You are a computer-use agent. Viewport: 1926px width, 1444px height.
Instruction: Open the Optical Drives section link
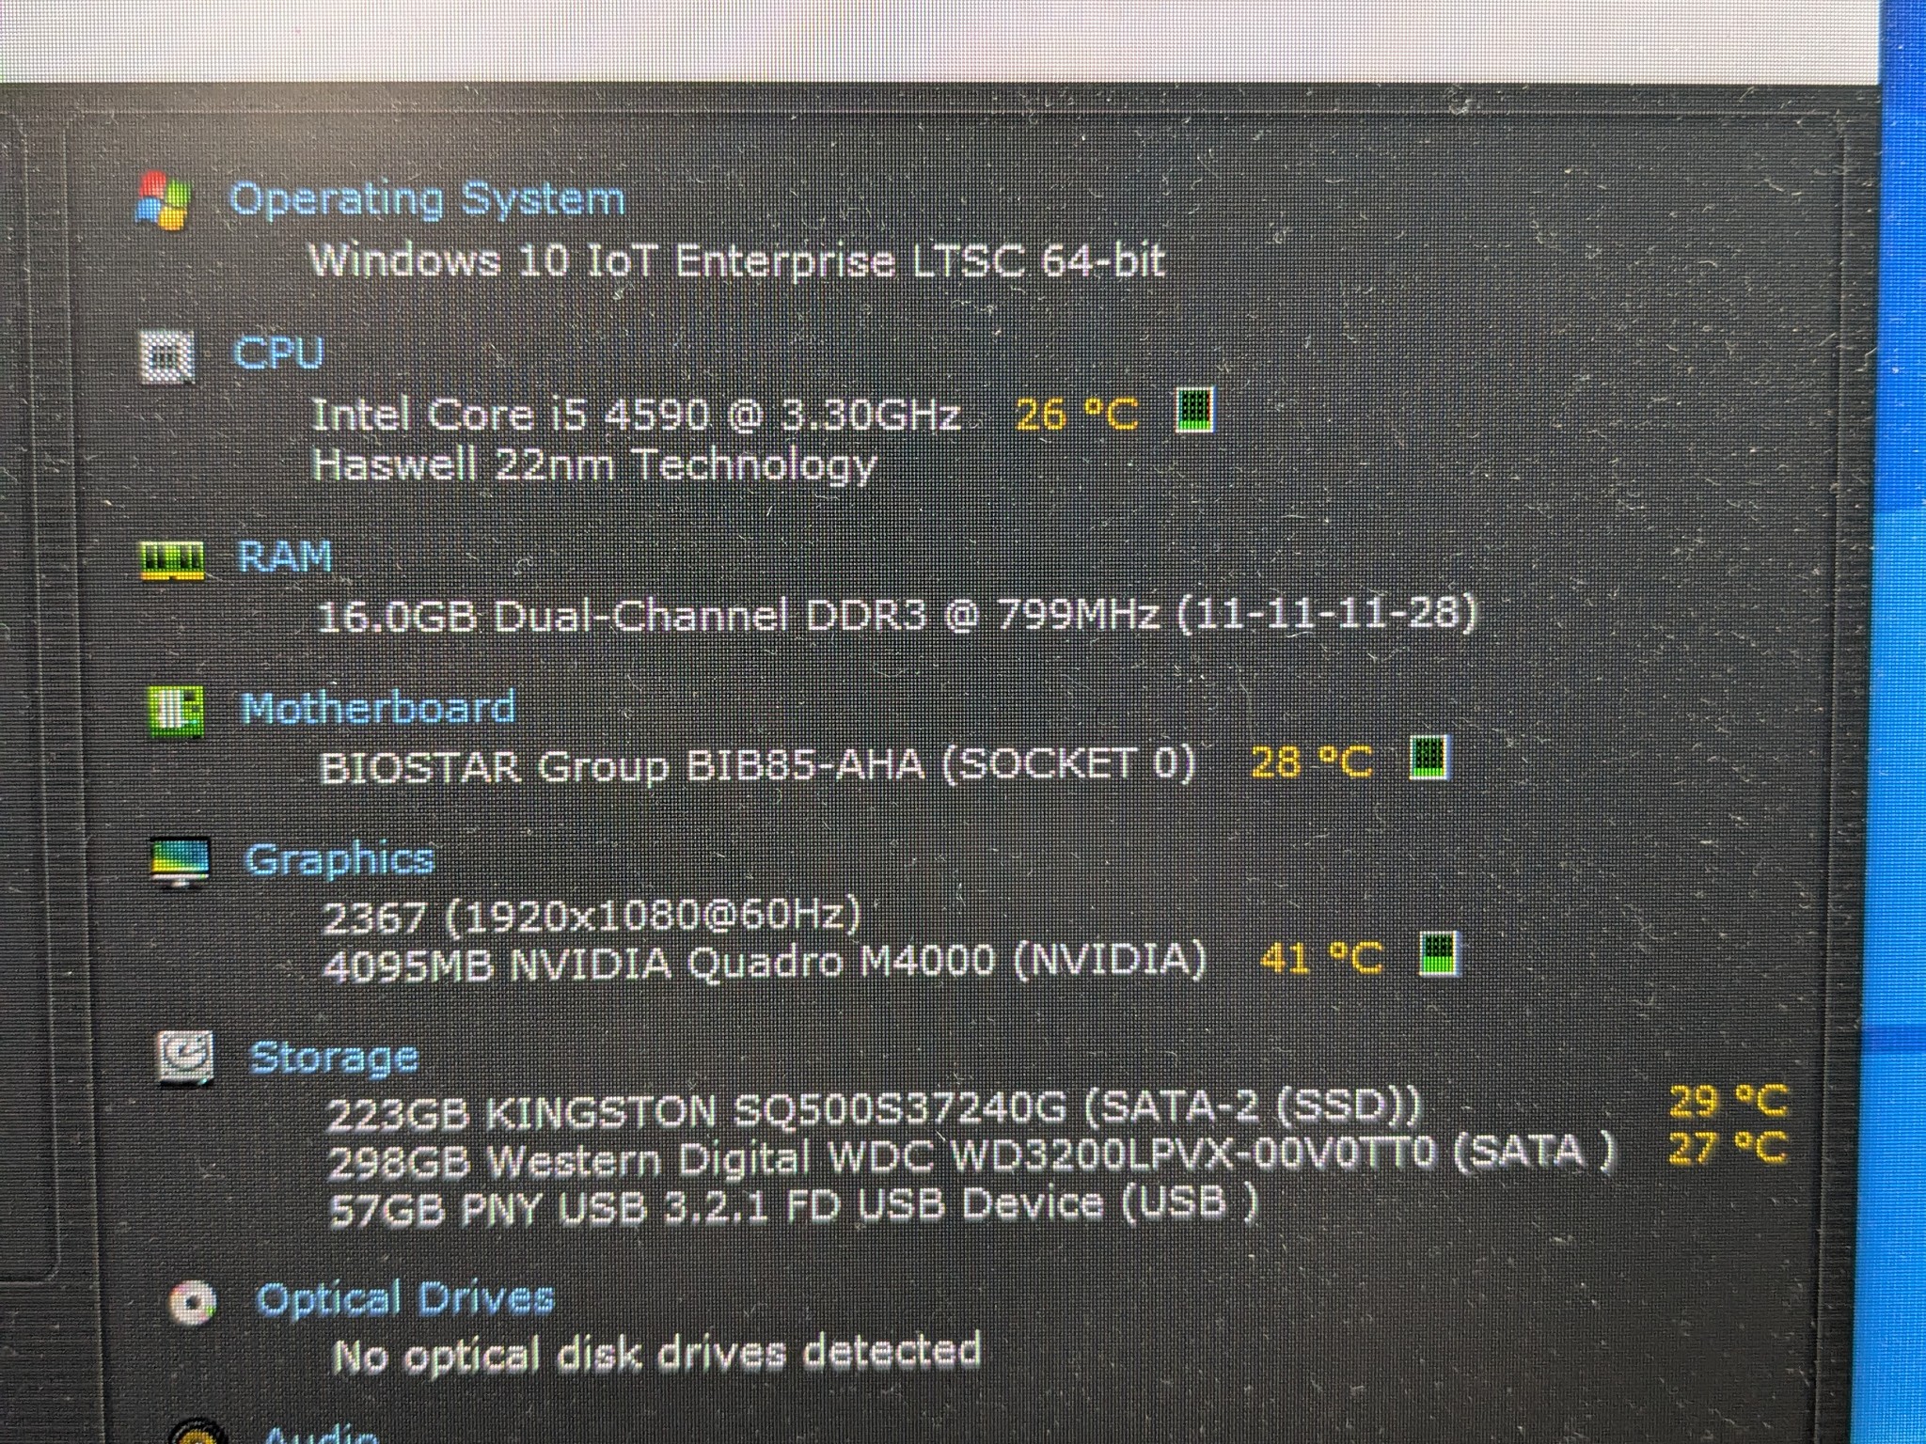[x=405, y=1299]
